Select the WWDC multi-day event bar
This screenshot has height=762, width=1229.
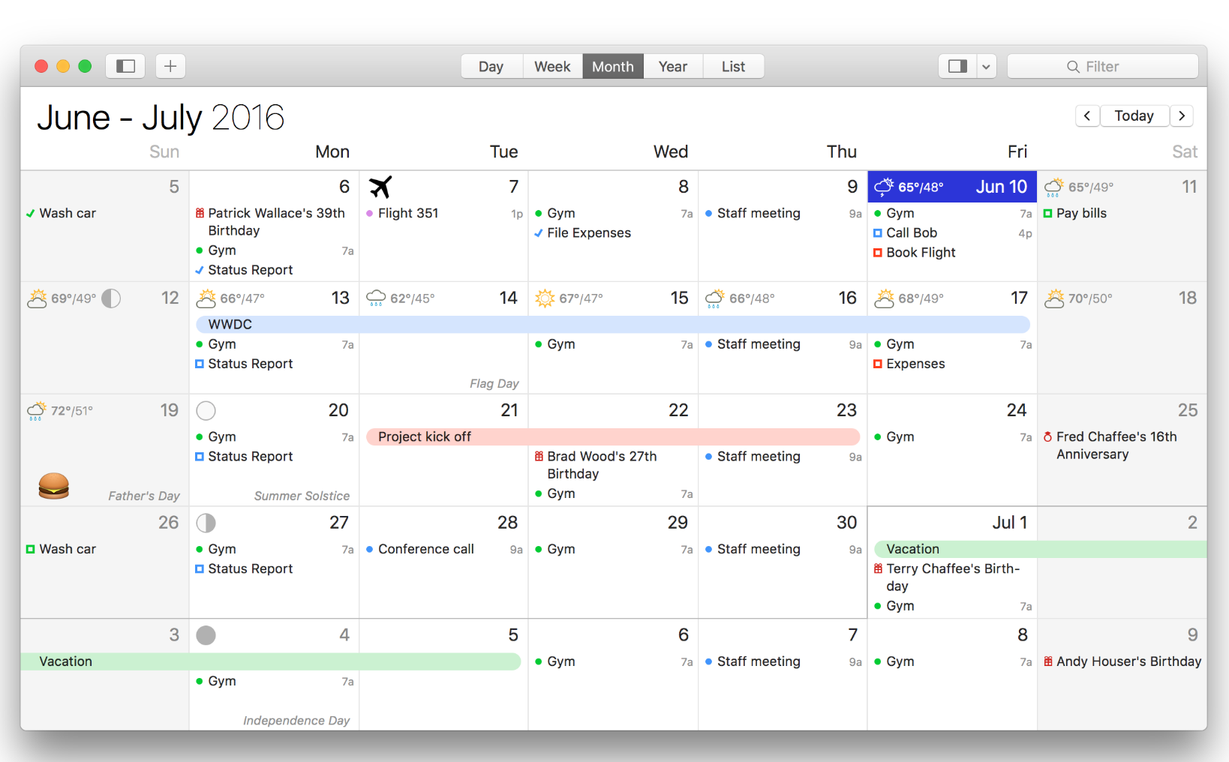coord(613,324)
